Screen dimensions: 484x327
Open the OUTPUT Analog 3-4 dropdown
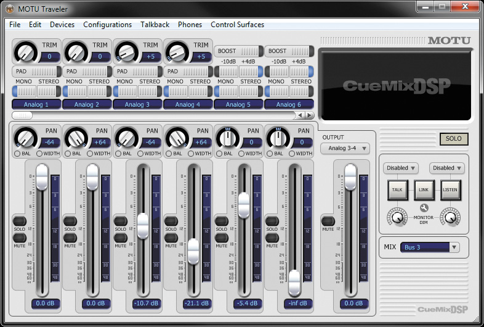pyautogui.click(x=345, y=148)
